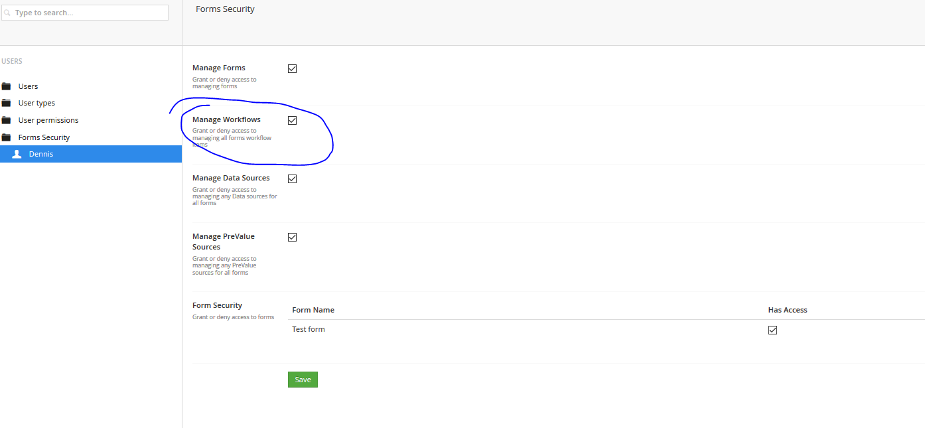Disable the Manage Data Sources checkbox

point(292,178)
